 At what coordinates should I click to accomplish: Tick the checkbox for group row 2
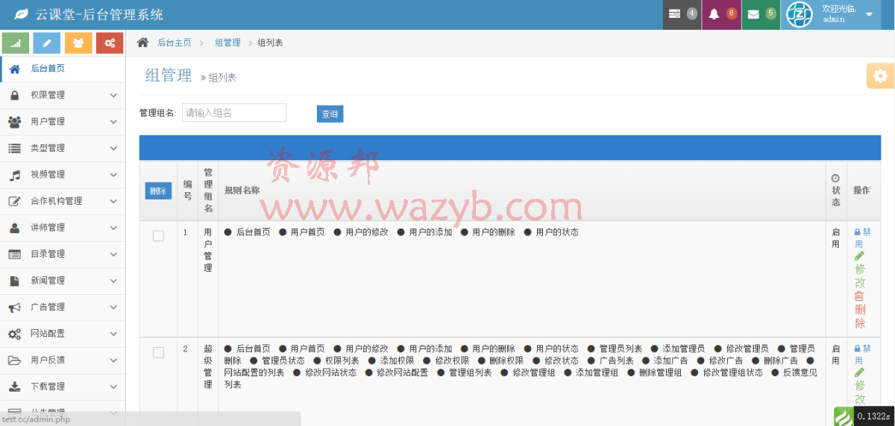[158, 352]
